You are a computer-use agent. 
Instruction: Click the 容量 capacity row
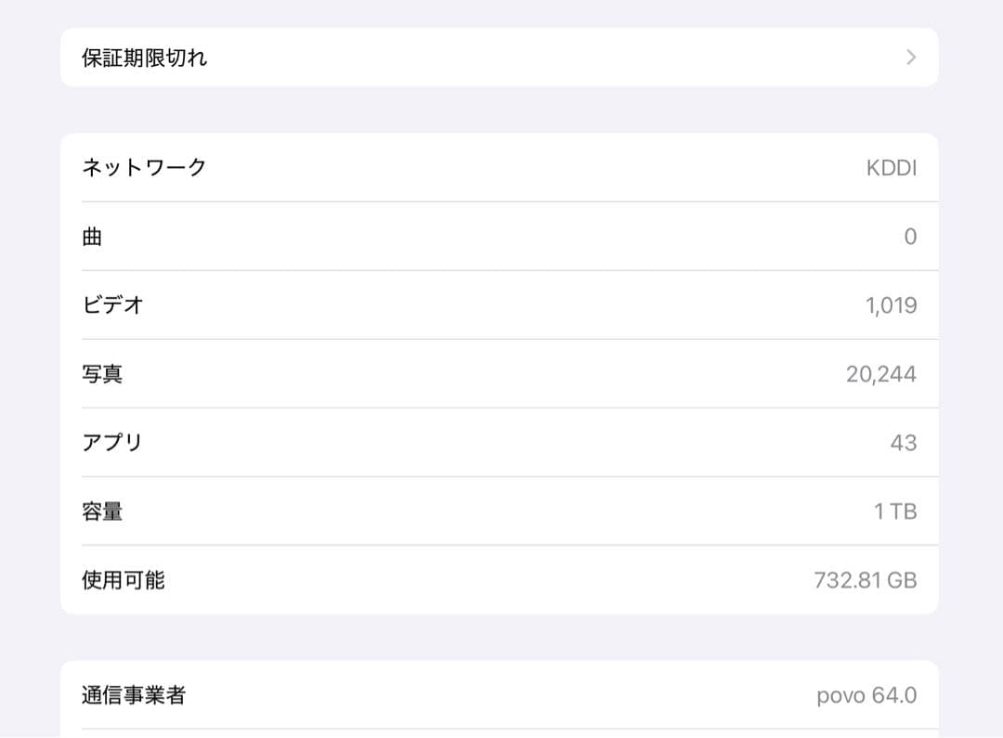501,511
